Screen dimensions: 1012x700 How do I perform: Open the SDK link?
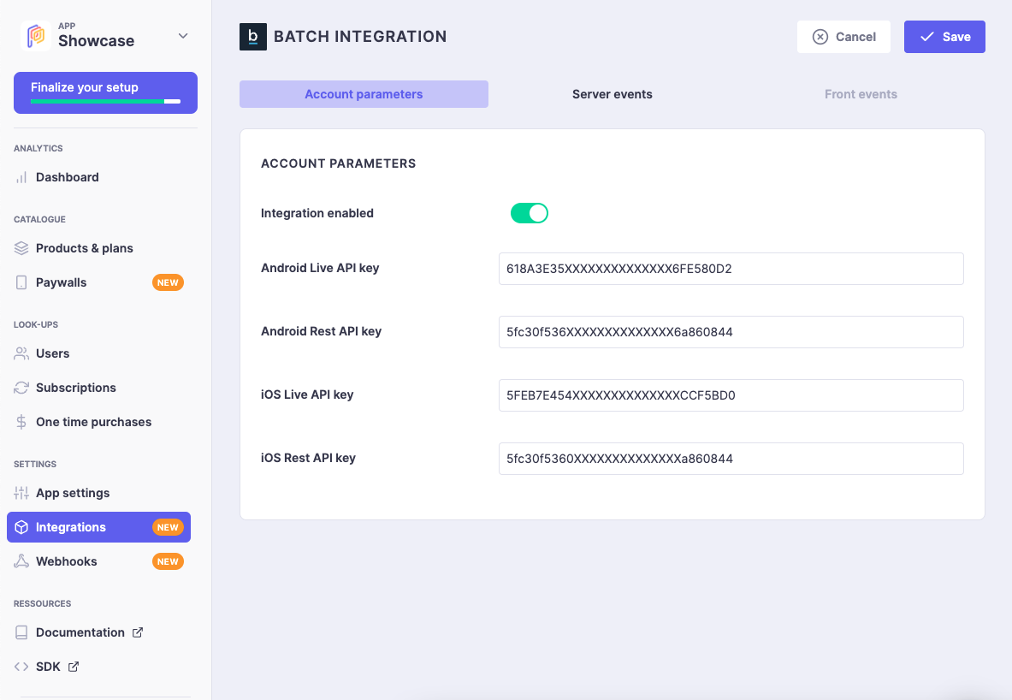[48, 667]
